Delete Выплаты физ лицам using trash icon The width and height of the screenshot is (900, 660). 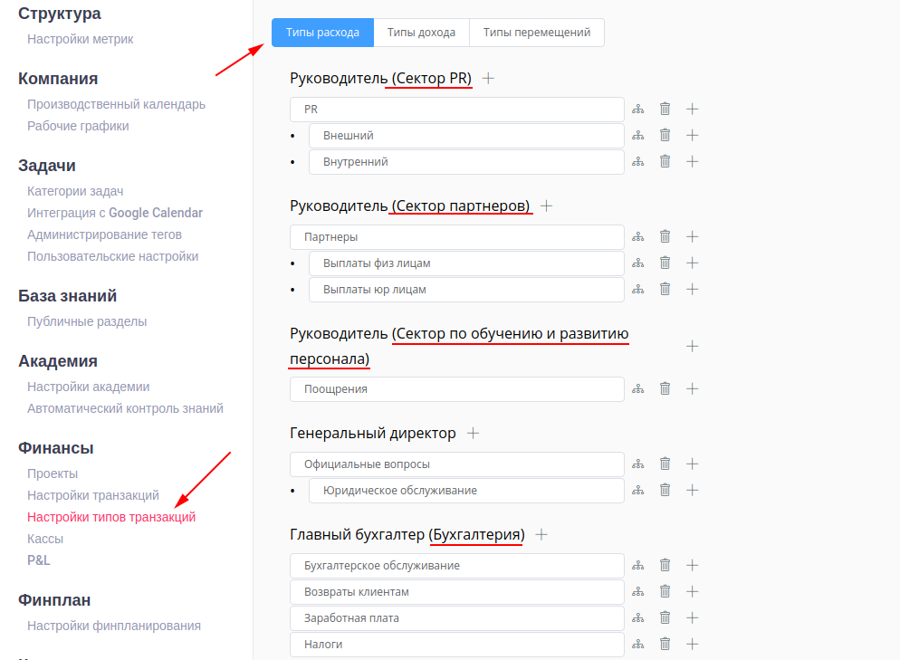tap(665, 263)
